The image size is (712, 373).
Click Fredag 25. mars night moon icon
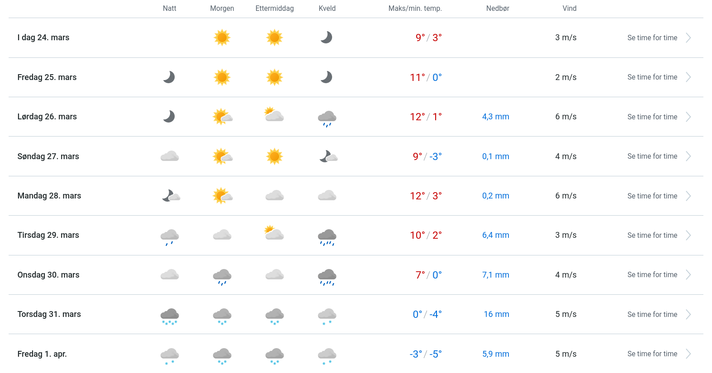(169, 77)
